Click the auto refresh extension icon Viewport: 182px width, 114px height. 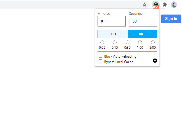156,5
